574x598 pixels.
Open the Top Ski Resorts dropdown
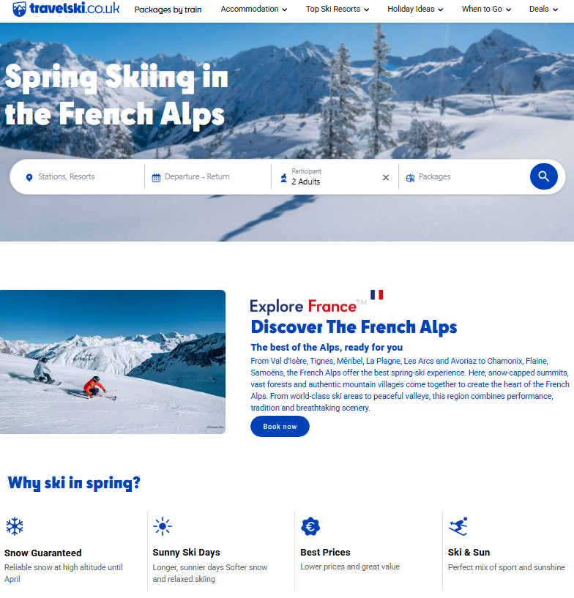pyautogui.click(x=337, y=10)
